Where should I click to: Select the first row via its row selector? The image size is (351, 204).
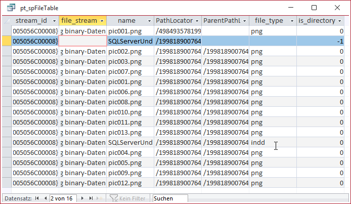[6, 31]
